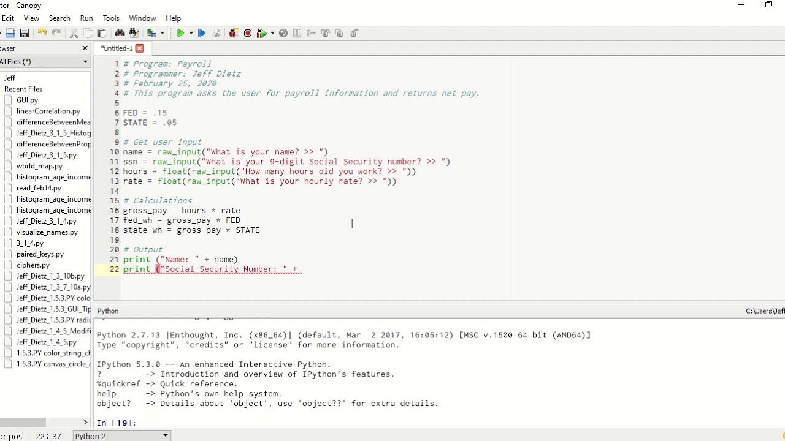Image resolution: width=785 pixels, height=441 pixels.
Task: Open 3_1_4.py from the file list
Action: [30, 243]
